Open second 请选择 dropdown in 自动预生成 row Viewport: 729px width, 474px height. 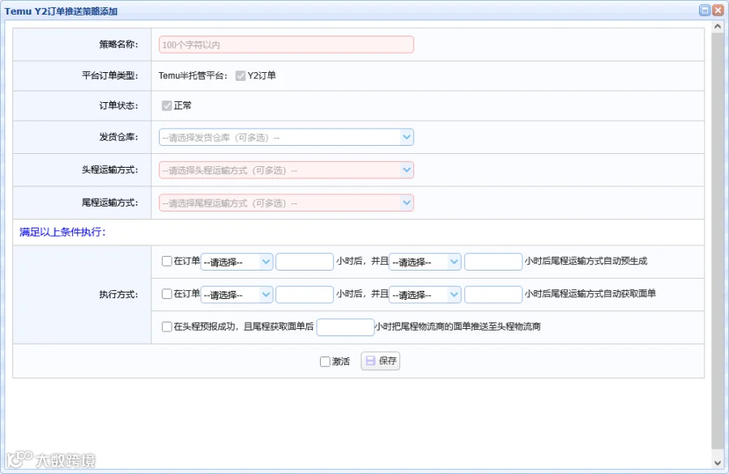(425, 262)
